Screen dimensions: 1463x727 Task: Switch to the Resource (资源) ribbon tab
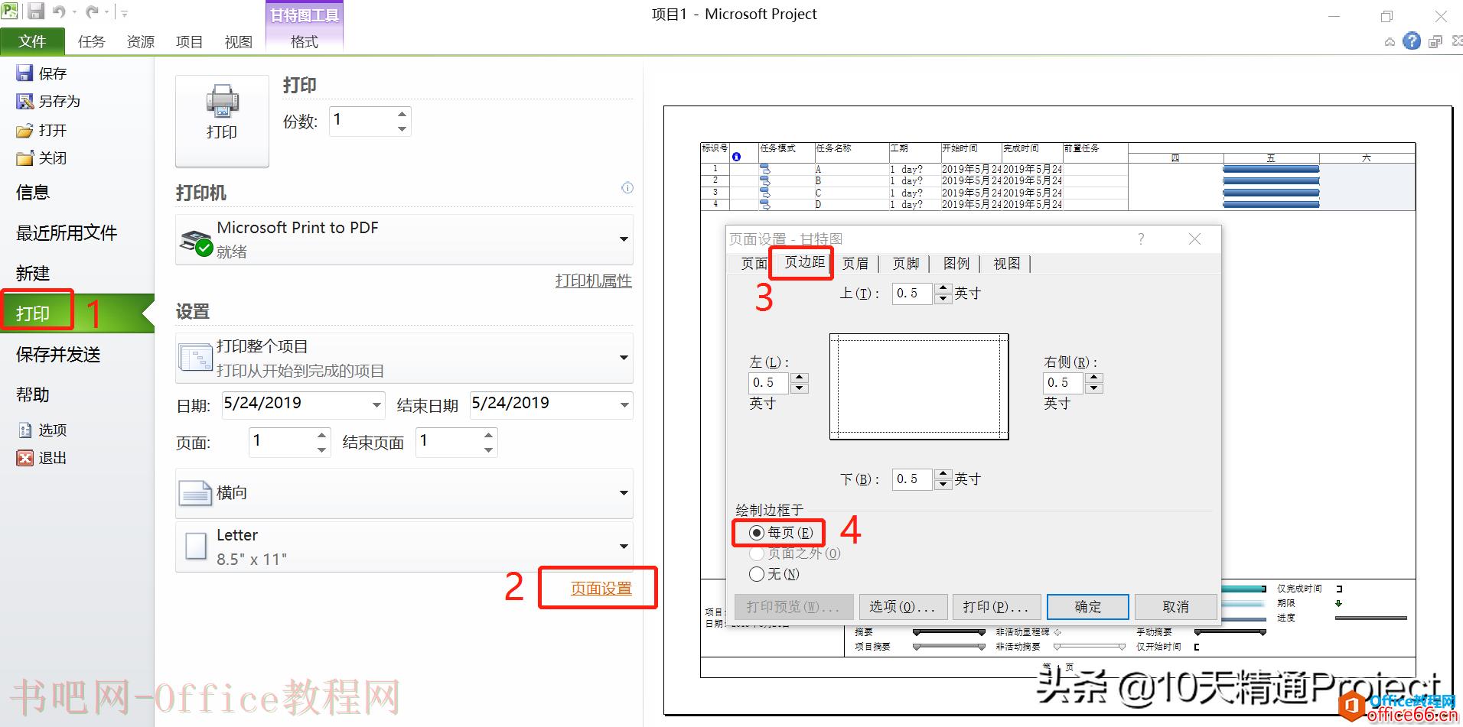pyautogui.click(x=141, y=42)
